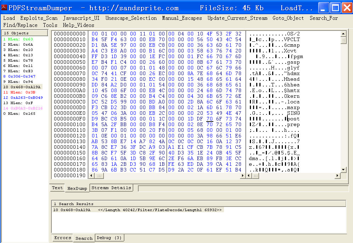This screenshot has width=353, height=243.
Task: Select stream object 10 0x468-0xA19A
Action: pos(22,87)
